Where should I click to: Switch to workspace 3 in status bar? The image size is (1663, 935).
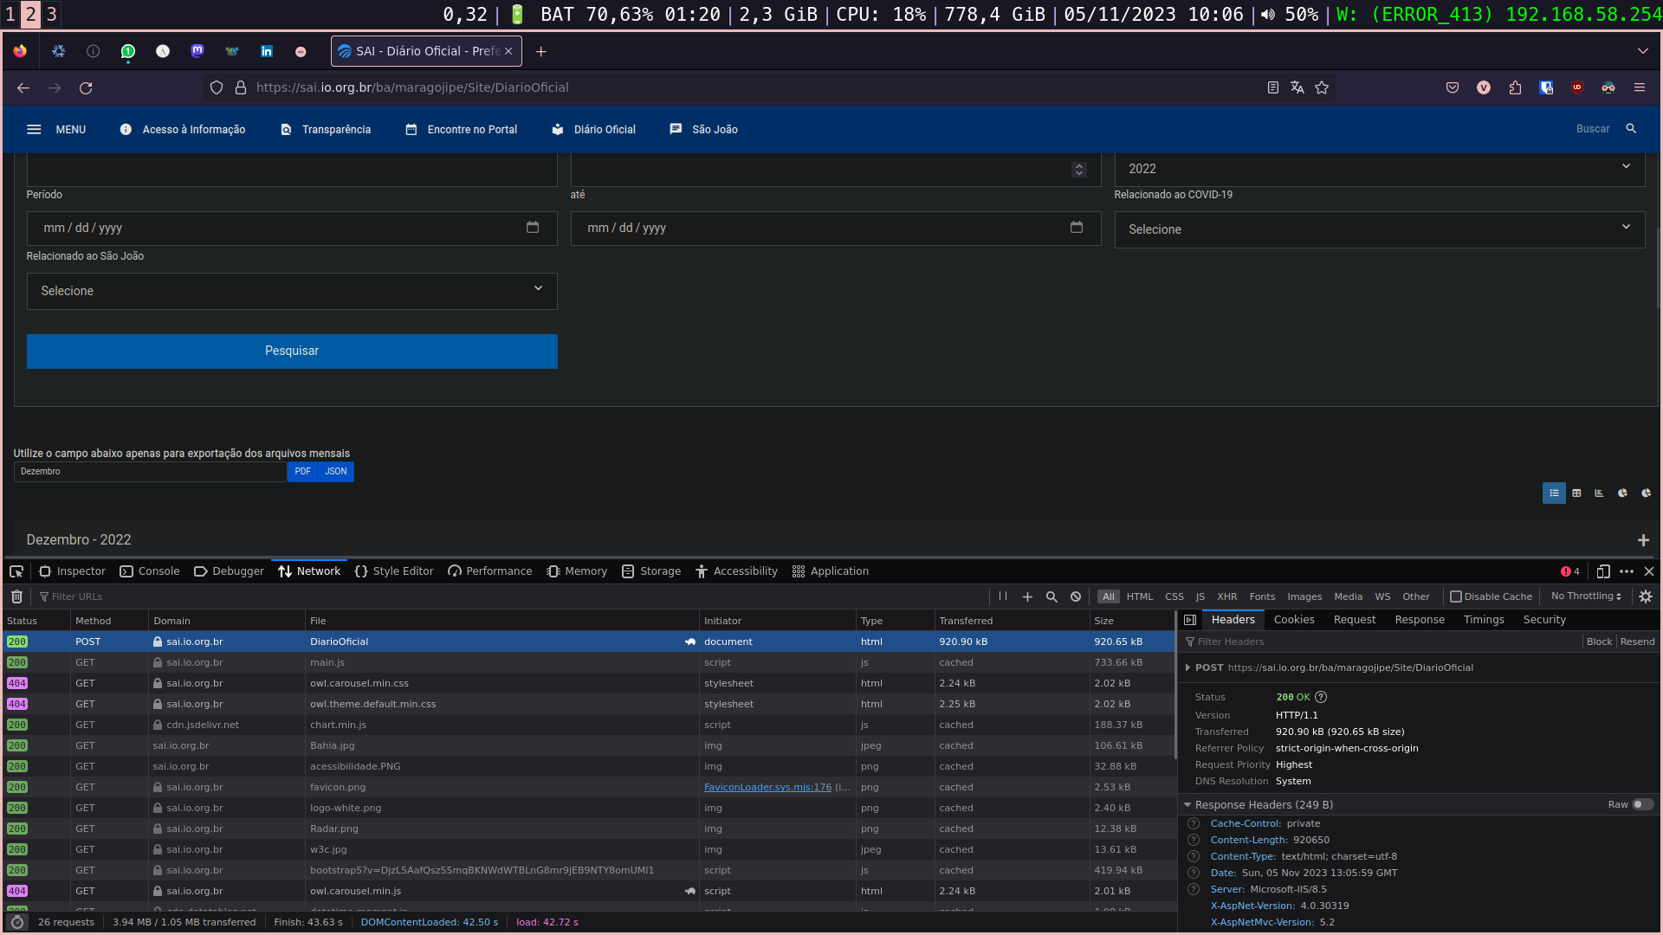pos(51,14)
